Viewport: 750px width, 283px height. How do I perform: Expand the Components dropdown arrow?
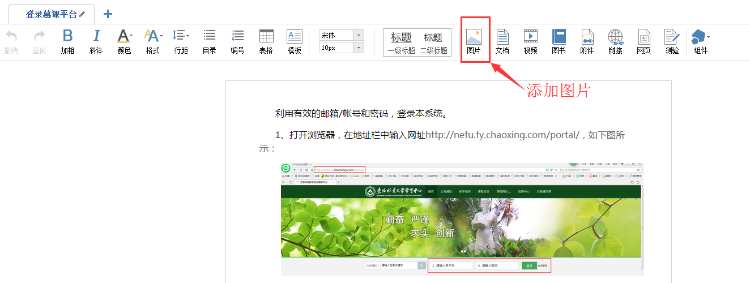point(708,37)
